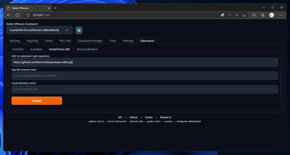Focus the Specific branch name field

pos(145,76)
